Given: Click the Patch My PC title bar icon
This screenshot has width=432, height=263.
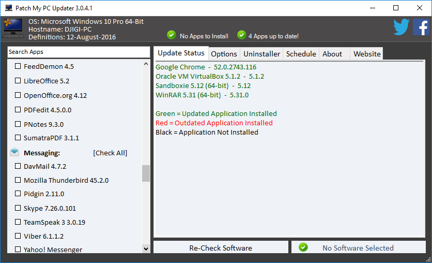Looking at the screenshot, I should [9, 8].
